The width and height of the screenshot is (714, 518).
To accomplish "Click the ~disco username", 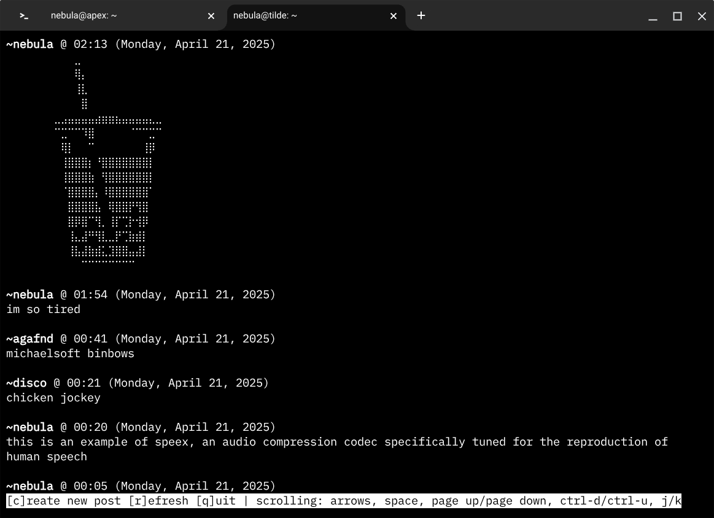I will coord(26,383).
